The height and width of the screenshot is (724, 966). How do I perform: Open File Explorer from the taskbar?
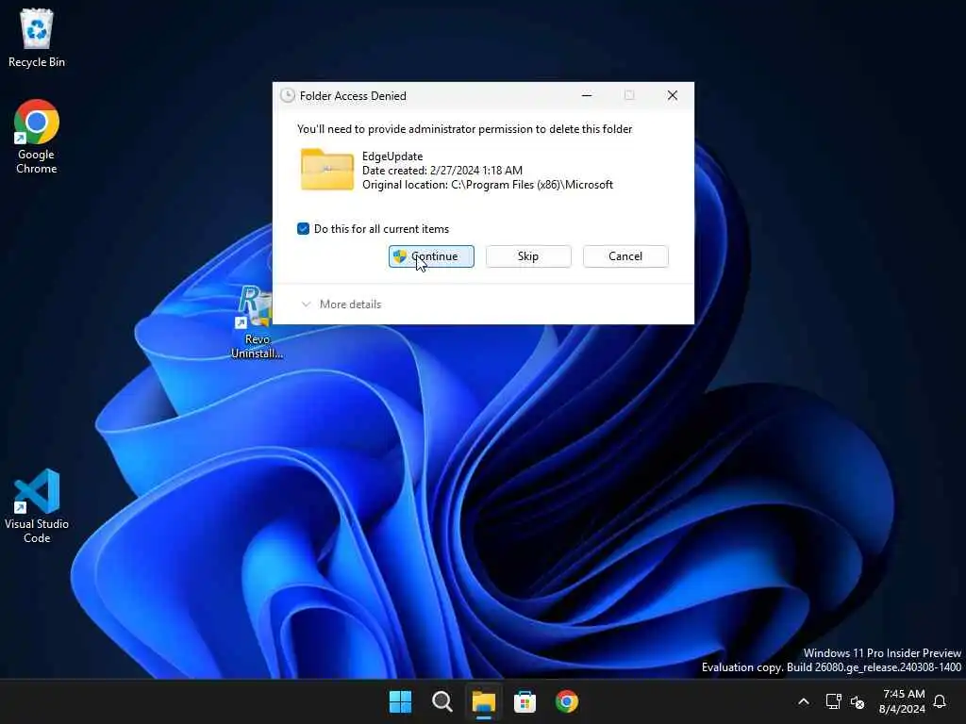[x=484, y=701]
